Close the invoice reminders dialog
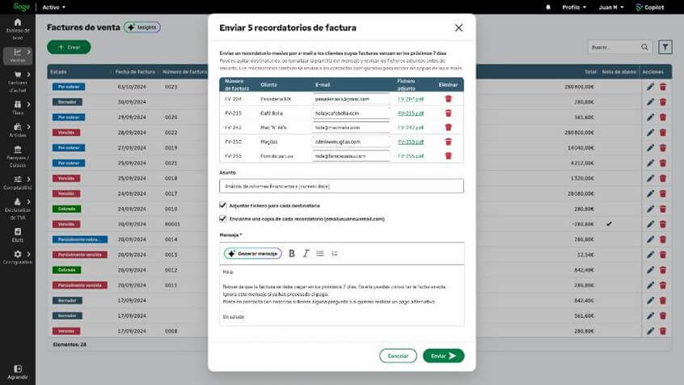Viewport: 684px width, 385px height. pos(458,27)
